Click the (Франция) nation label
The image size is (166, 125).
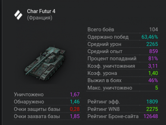pos(39,18)
